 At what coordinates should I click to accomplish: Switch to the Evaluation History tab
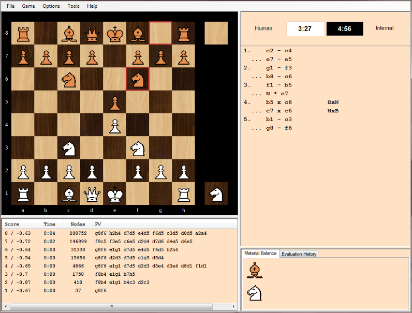[299, 254]
